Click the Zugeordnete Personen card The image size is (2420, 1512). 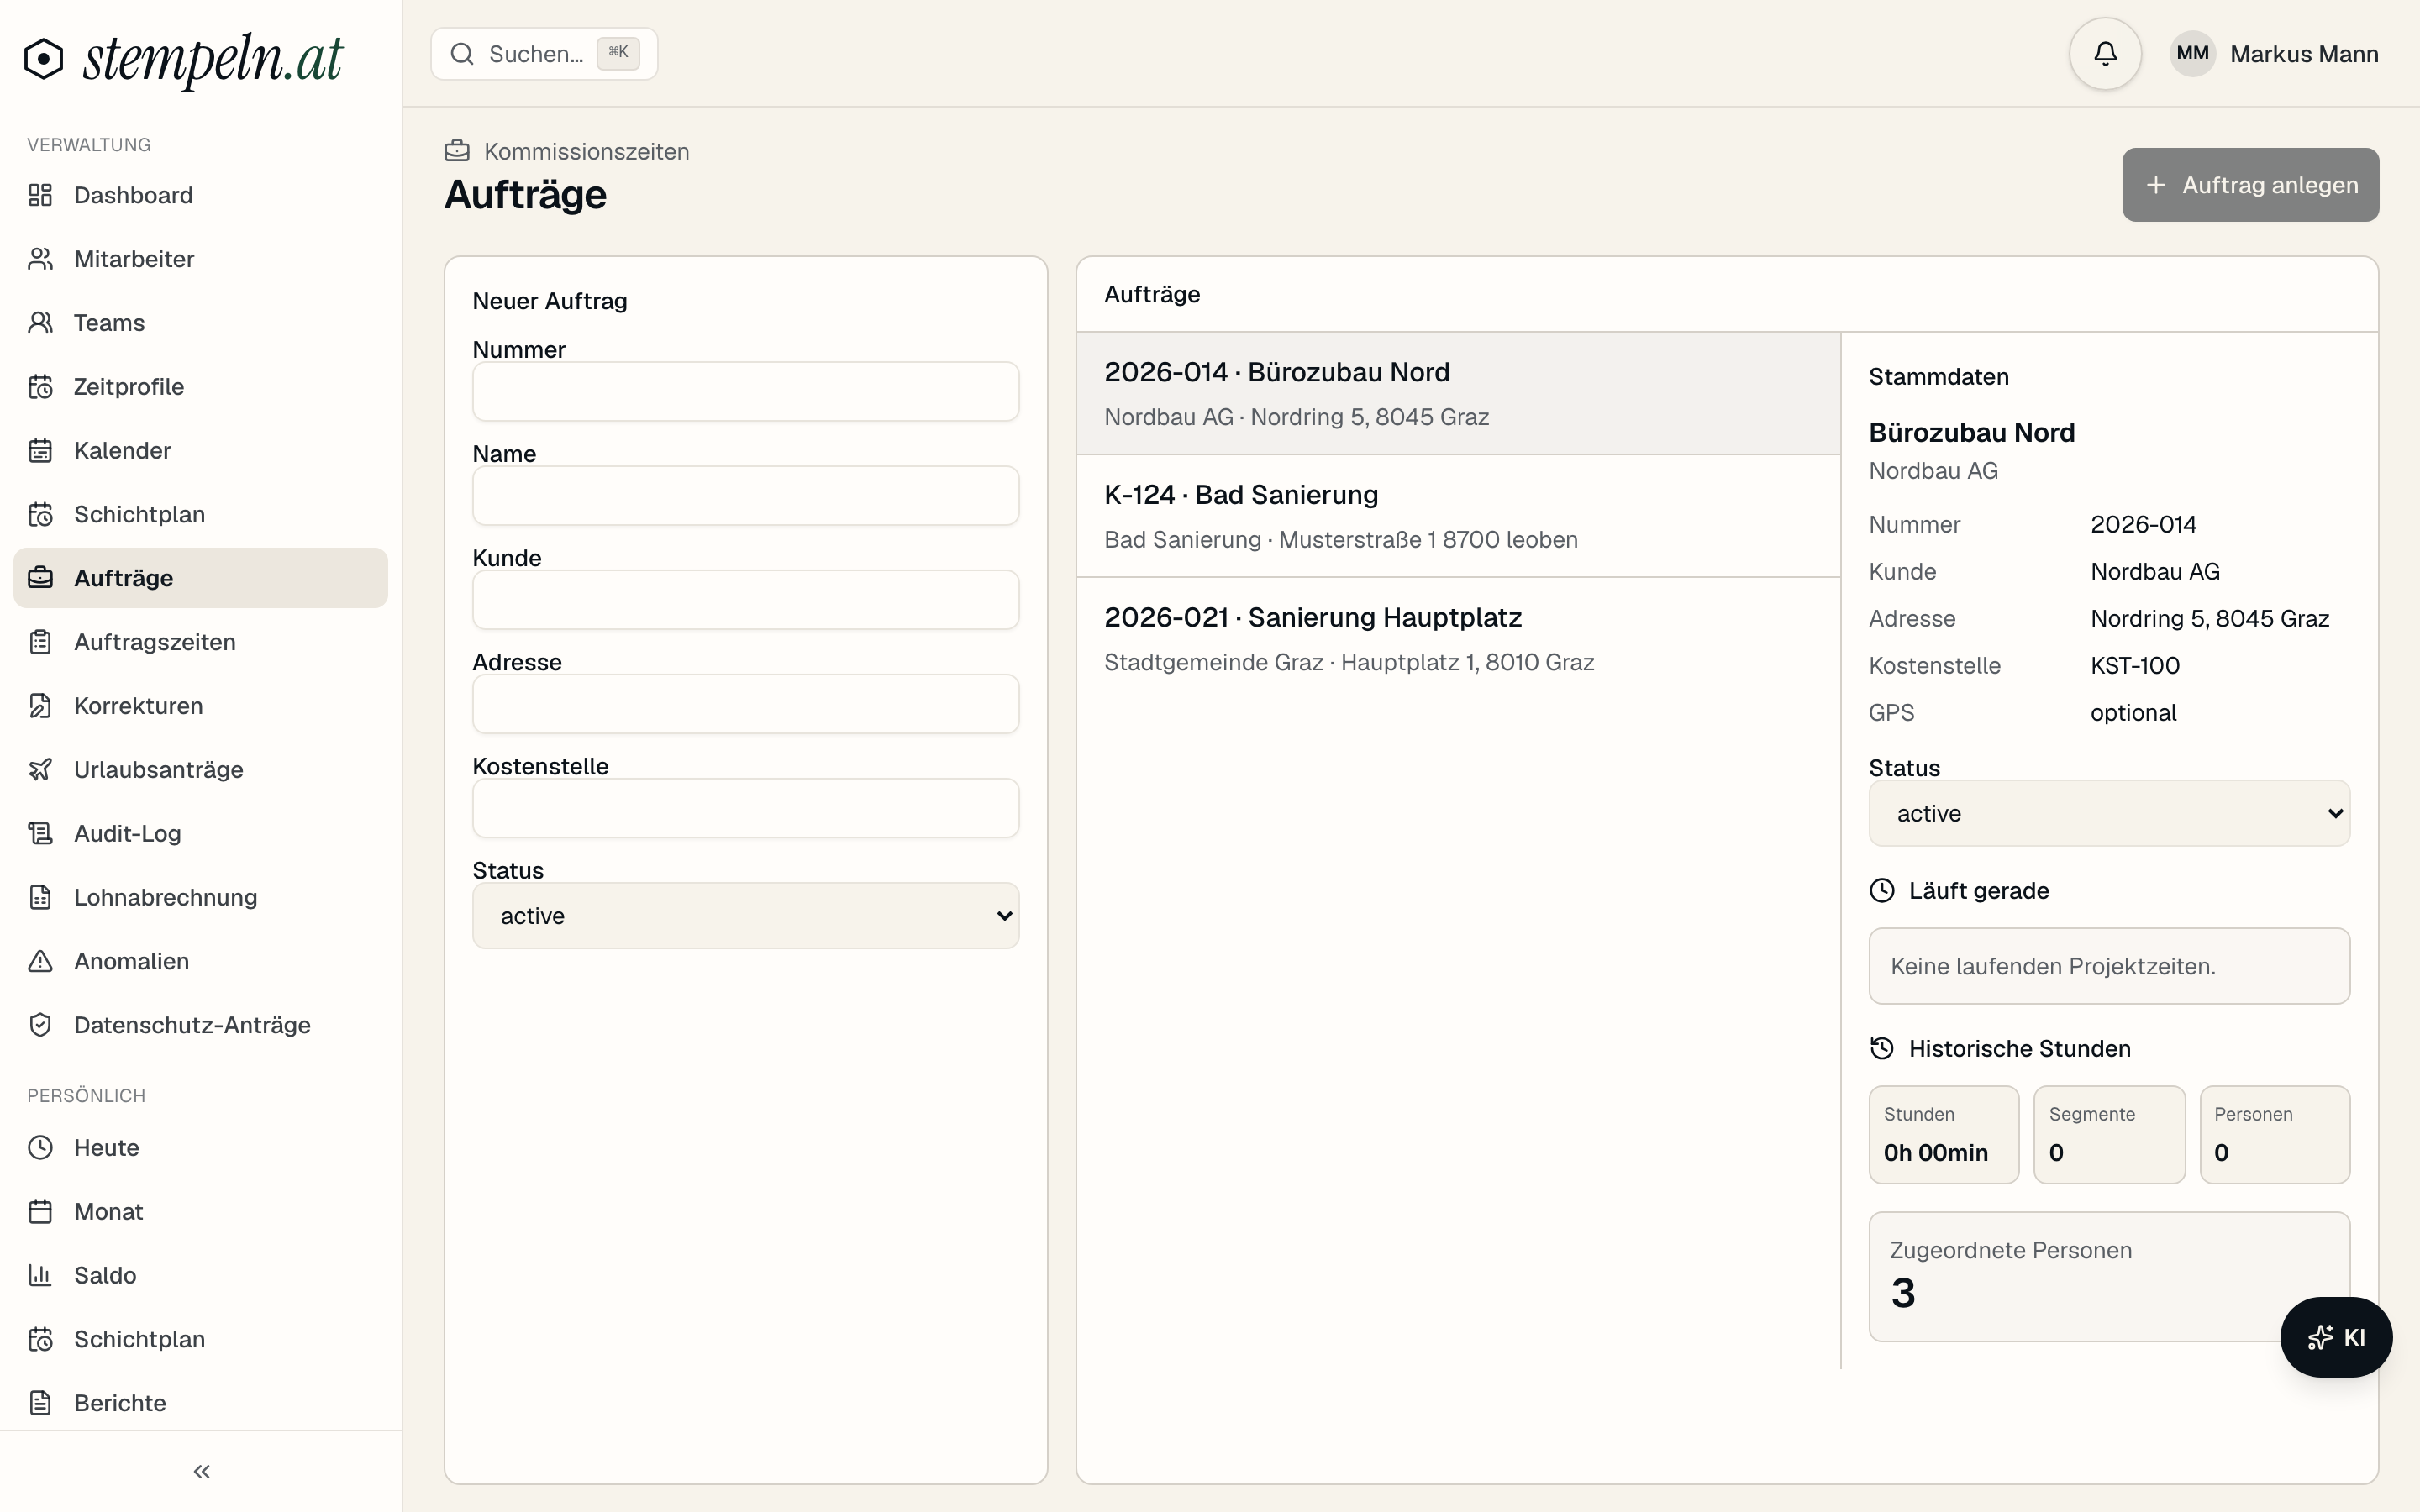[x=2109, y=1277]
